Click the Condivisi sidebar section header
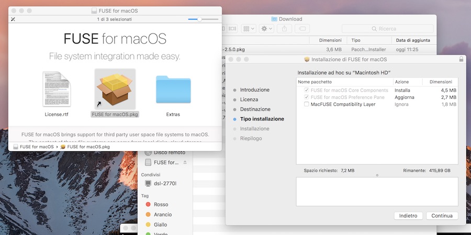This screenshot has height=235, width=471. [151, 175]
